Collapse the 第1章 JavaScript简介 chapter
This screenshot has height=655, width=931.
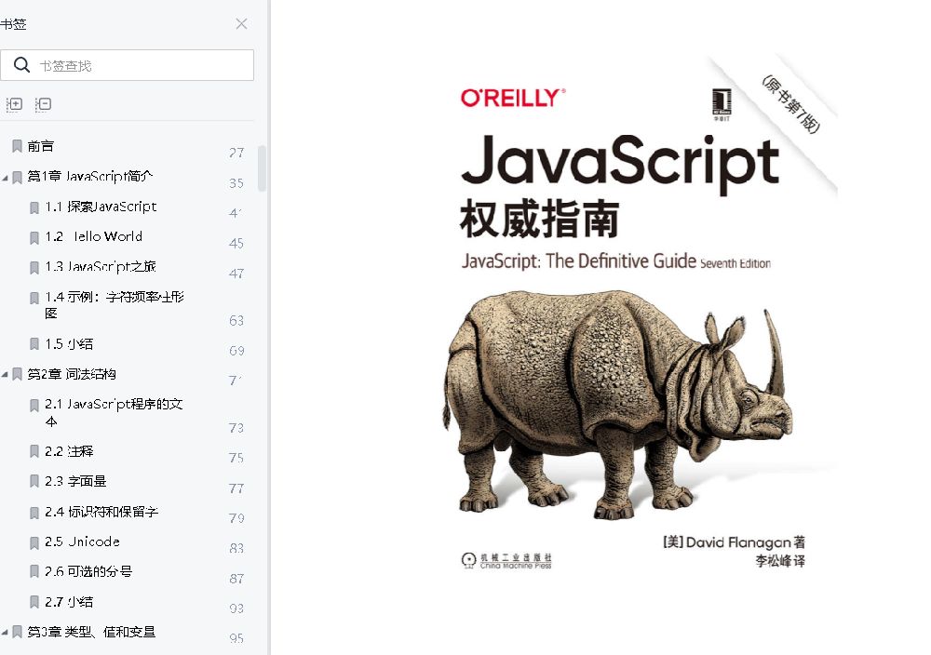(7, 176)
